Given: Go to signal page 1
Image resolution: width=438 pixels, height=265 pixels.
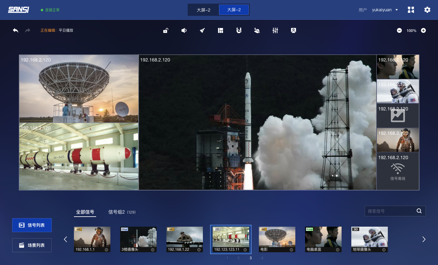Looking at the screenshot, I should [x=227, y=258].
